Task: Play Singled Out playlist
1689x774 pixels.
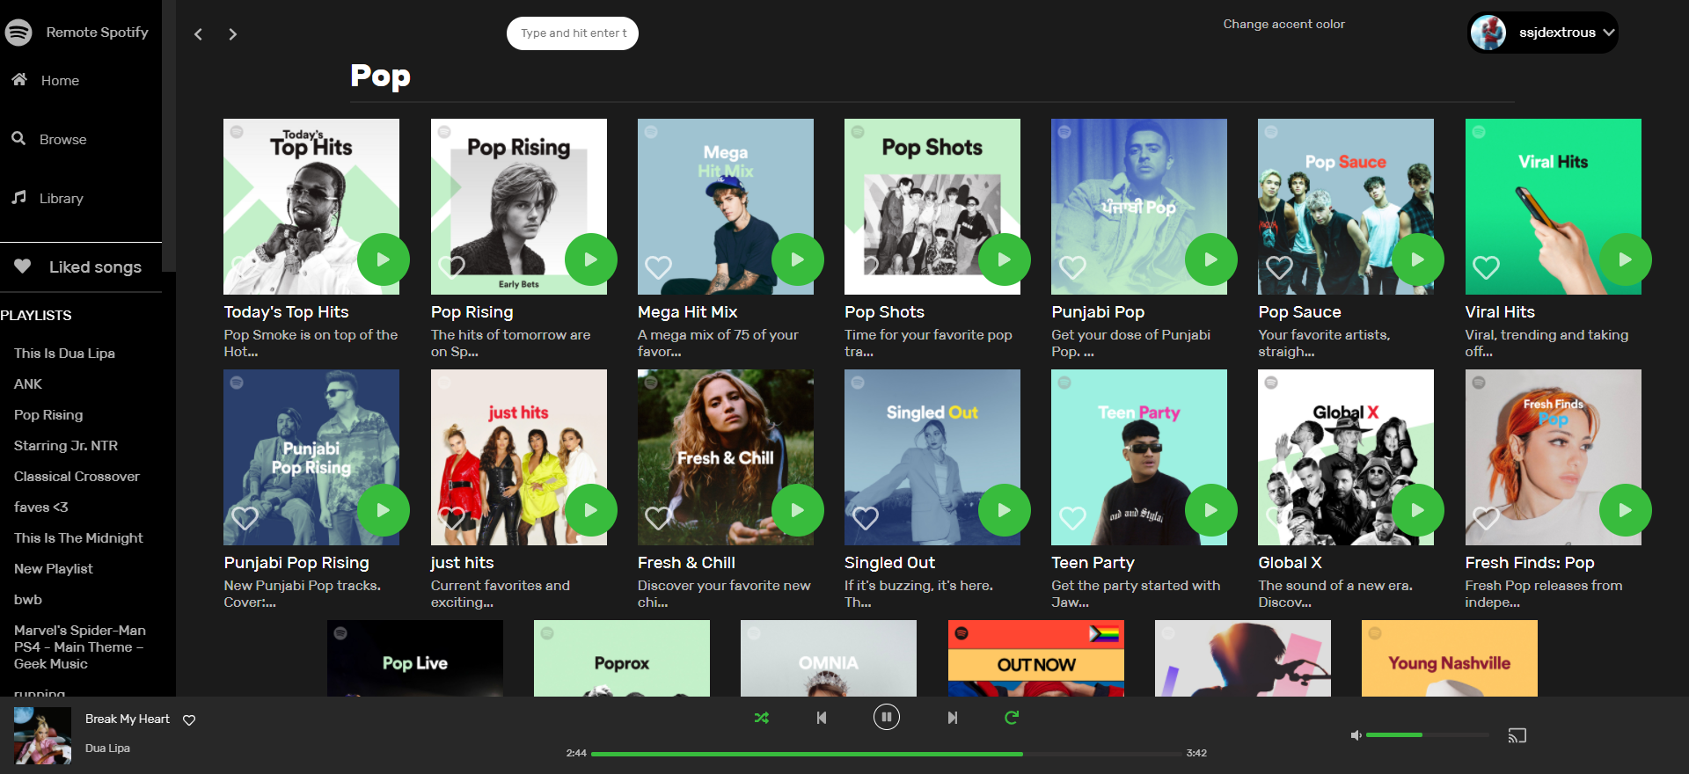Action: coord(1005,510)
